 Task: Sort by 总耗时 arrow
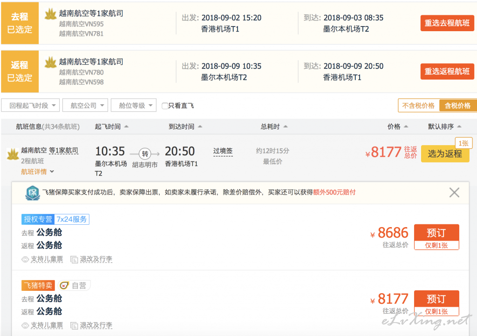coord(286,127)
